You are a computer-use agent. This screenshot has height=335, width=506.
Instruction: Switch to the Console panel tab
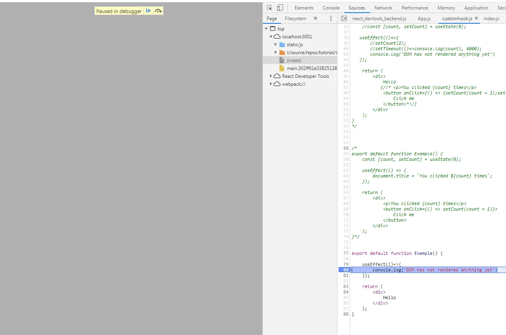click(331, 8)
